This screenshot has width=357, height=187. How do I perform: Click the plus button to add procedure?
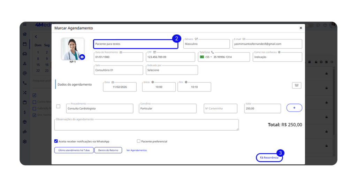[294, 108]
